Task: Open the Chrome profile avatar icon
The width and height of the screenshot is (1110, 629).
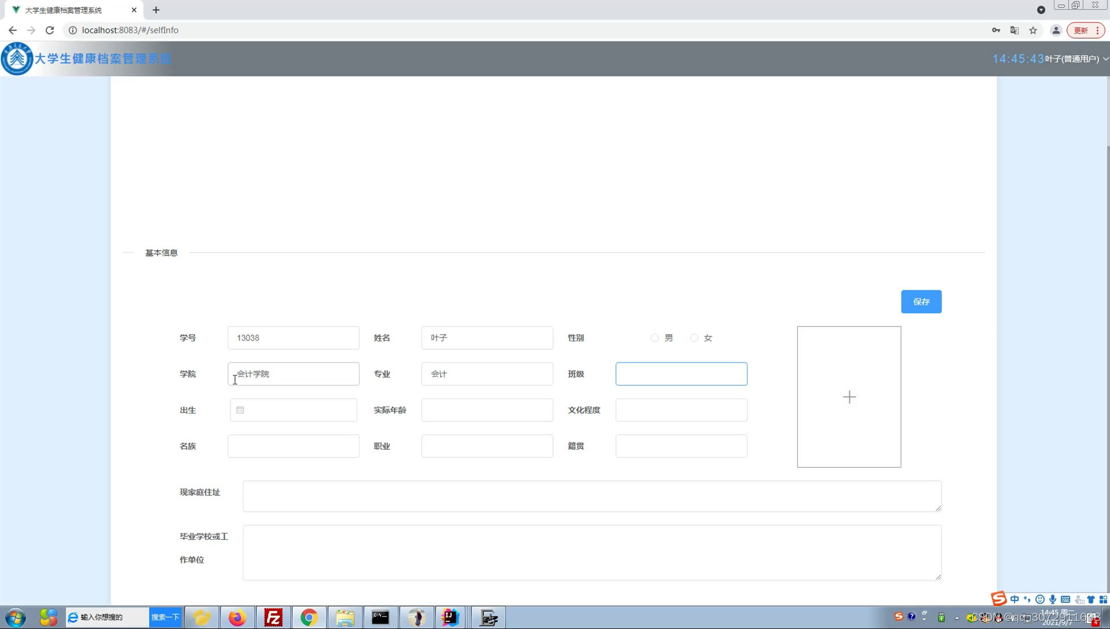Action: 1056,30
